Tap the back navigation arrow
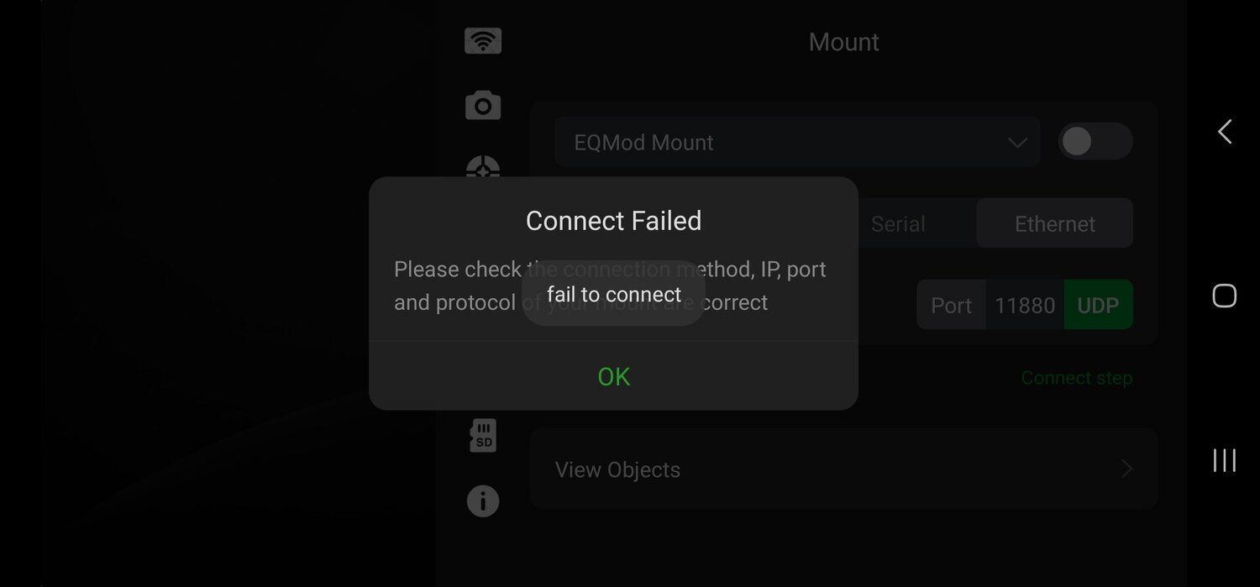 click(x=1224, y=131)
